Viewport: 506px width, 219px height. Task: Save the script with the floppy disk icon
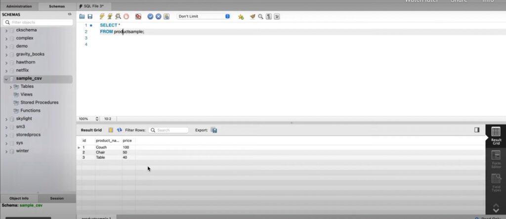click(90, 16)
